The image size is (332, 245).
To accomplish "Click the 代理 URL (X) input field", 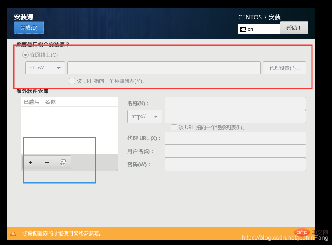I will click(x=235, y=138).
